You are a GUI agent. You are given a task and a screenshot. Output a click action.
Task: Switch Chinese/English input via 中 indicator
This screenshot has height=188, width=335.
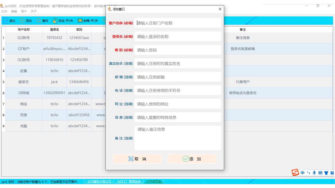302,173
